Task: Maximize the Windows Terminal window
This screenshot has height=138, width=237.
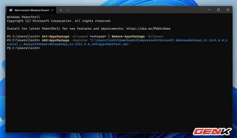Action: point(218,10)
